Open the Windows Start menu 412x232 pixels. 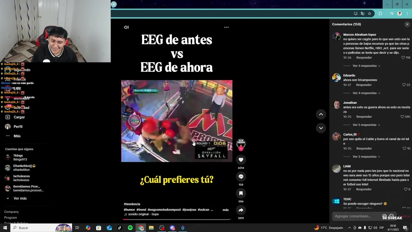pyautogui.click(x=5, y=228)
